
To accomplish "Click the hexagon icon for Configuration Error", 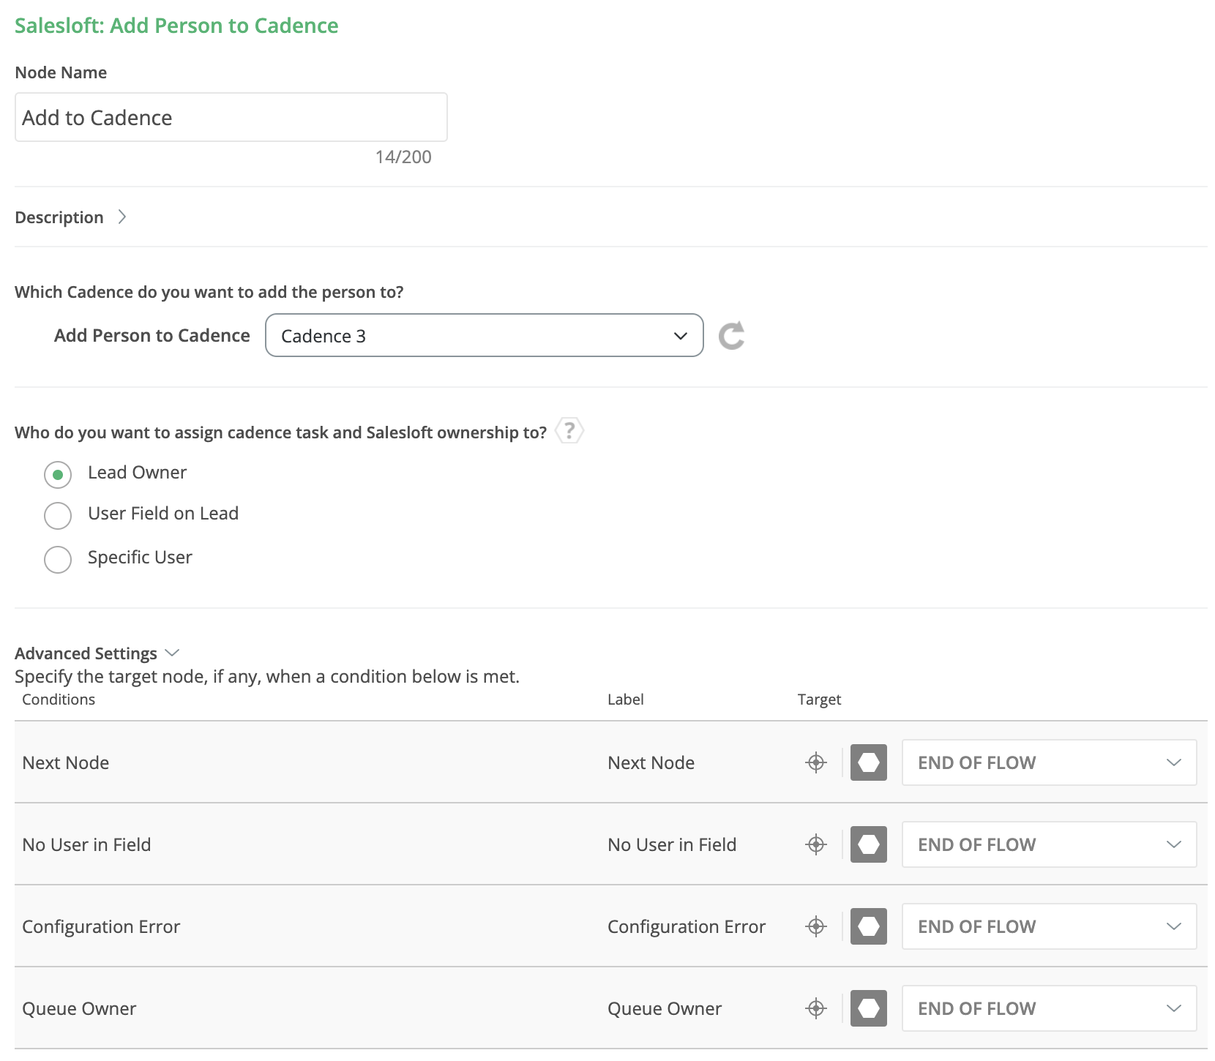I will pos(869,926).
